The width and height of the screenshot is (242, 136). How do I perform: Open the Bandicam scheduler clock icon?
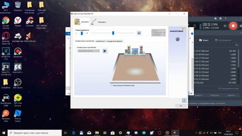coord(220,19)
